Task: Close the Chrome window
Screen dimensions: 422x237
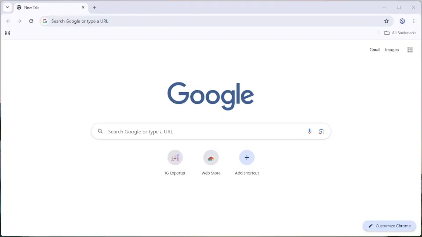Action: click(x=413, y=7)
